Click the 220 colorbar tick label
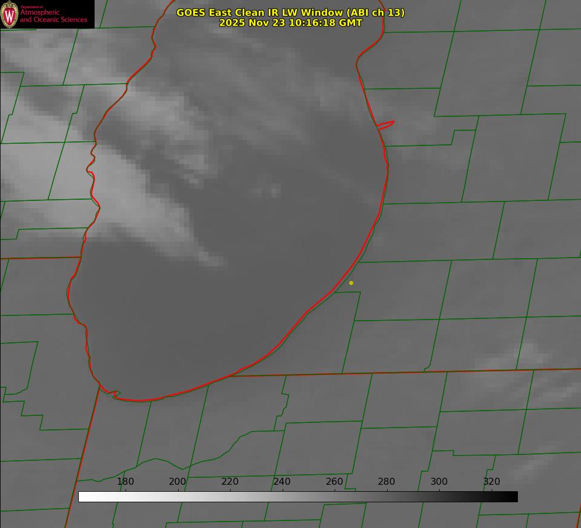 point(229,482)
